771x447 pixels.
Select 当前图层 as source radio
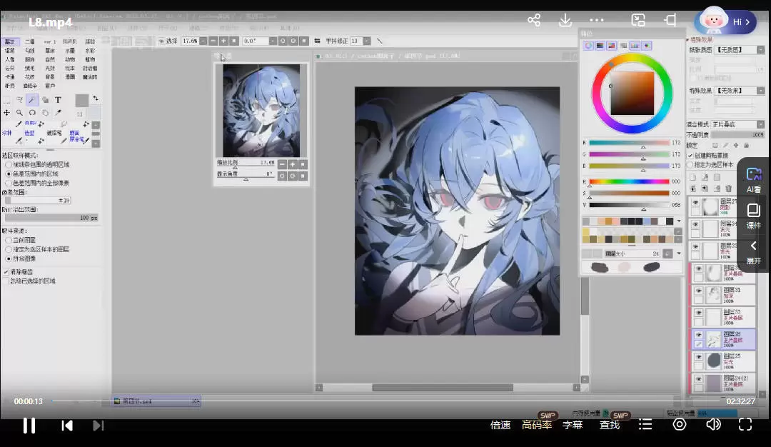coord(9,240)
